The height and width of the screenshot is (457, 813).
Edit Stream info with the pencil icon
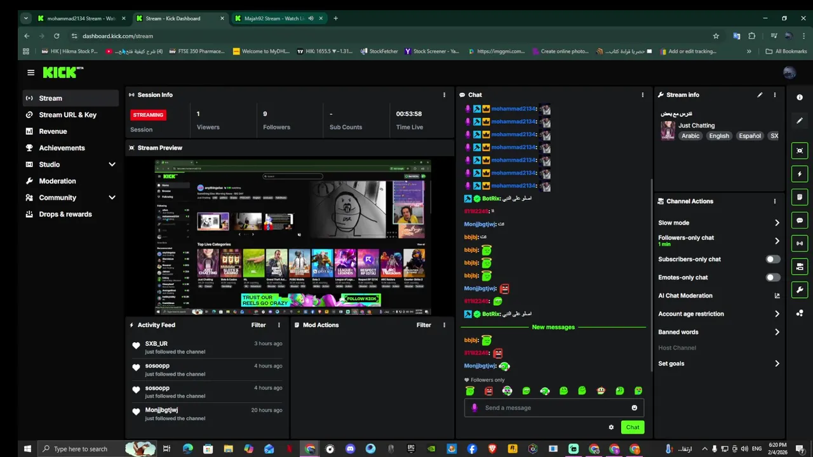tap(760, 95)
